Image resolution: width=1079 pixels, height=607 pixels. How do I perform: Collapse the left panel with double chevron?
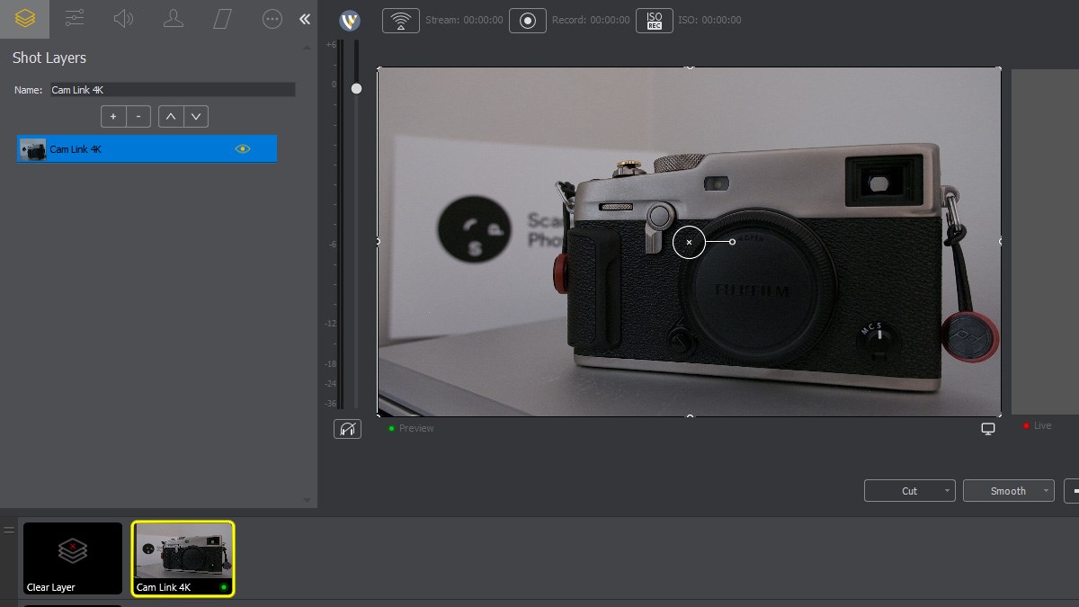point(305,19)
